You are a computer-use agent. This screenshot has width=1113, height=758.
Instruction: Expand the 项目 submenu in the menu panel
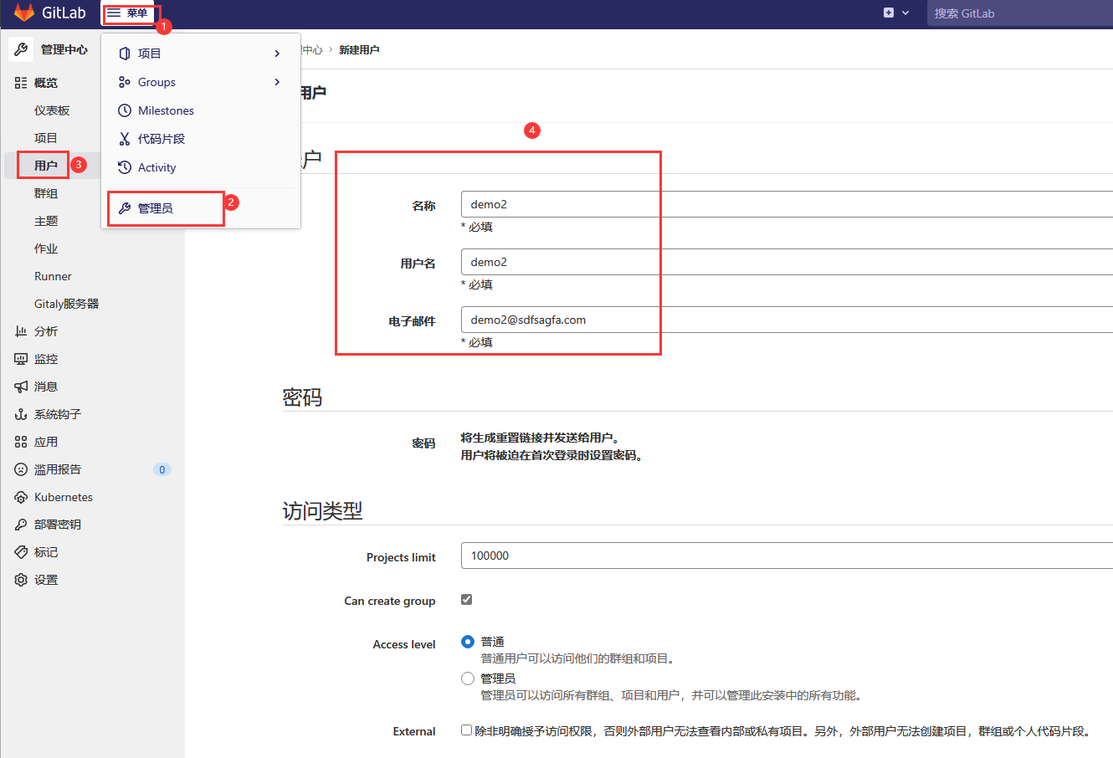pyautogui.click(x=150, y=53)
